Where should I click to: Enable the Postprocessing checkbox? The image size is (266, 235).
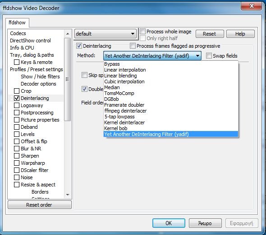pyautogui.click(x=17, y=113)
